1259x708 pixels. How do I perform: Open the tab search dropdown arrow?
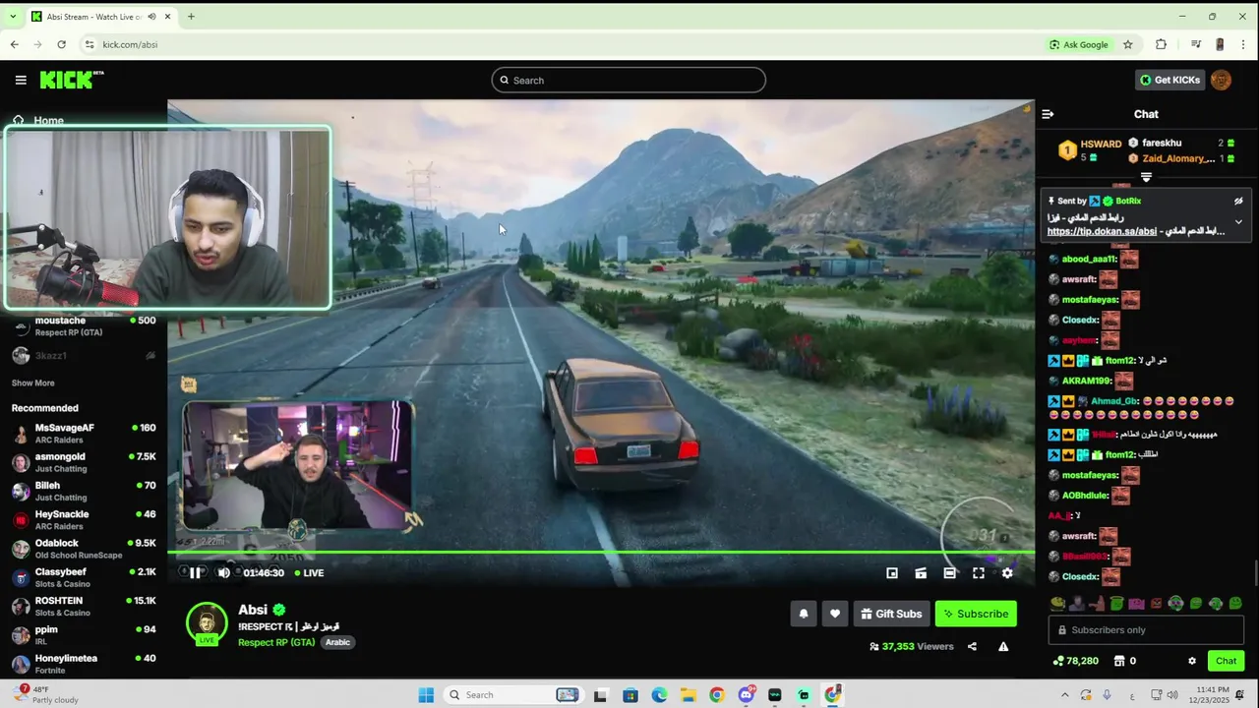(13, 16)
